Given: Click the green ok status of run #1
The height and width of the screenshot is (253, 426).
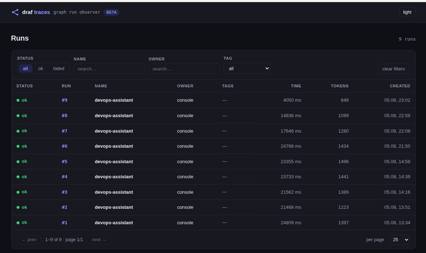Looking at the screenshot, I should click(22, 222).
